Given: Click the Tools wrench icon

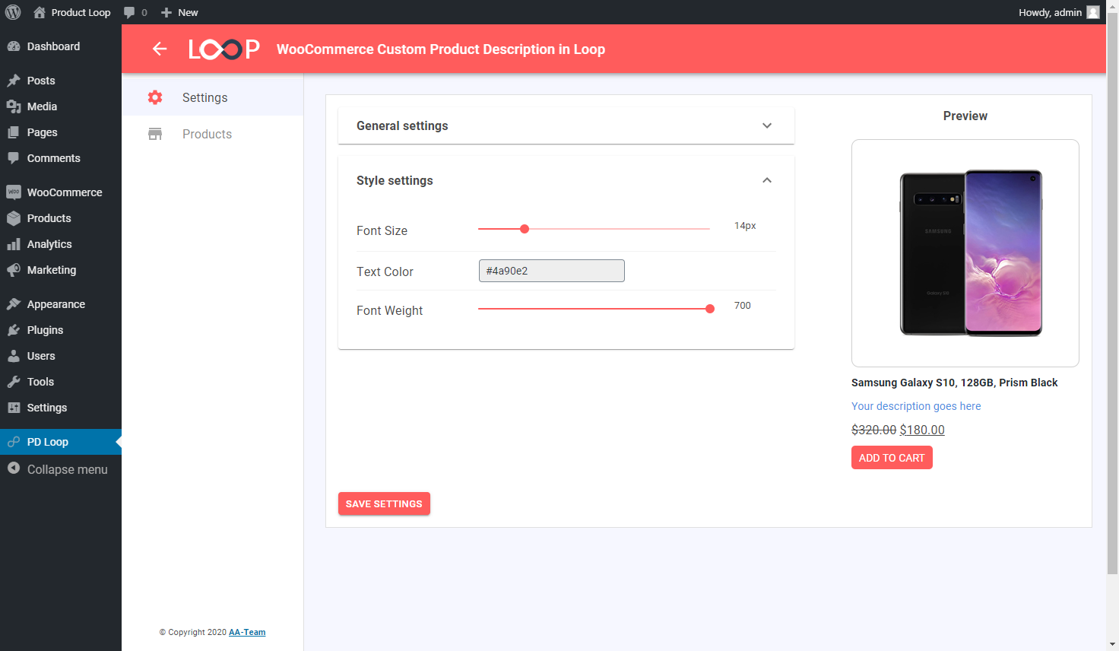Looking at the screenshot, I should pos(14,382).
